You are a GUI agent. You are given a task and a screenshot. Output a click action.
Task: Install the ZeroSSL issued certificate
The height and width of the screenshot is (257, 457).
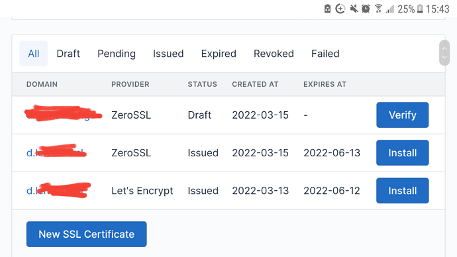[x=403, y=153]
